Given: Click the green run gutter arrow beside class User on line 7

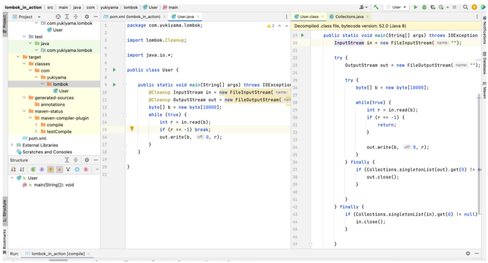Looking at the screenshot, I should tap(114, 70).
